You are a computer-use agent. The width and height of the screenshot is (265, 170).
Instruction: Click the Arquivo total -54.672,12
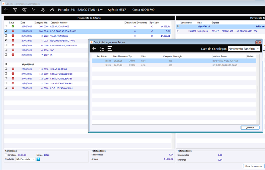coord(168,159)
